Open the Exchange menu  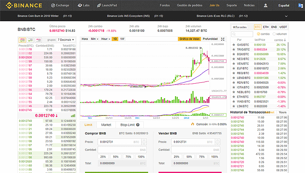pyautogui.click(x=60, y=5)
